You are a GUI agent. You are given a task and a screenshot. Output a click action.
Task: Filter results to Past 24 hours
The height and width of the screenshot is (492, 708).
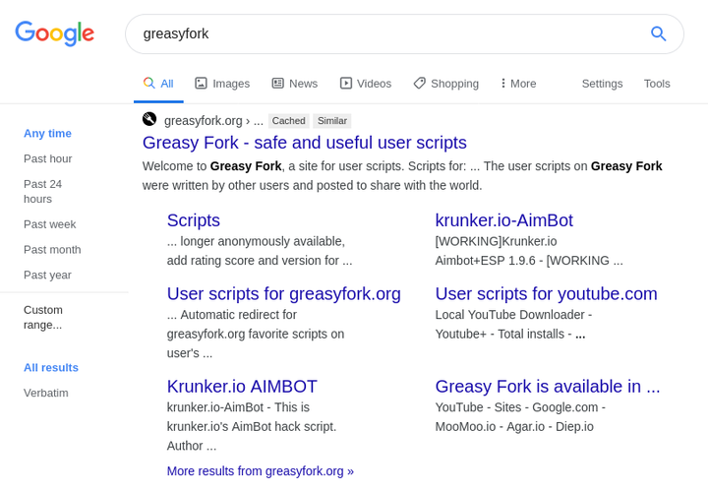pyautogui.click(x=42, y=192)
